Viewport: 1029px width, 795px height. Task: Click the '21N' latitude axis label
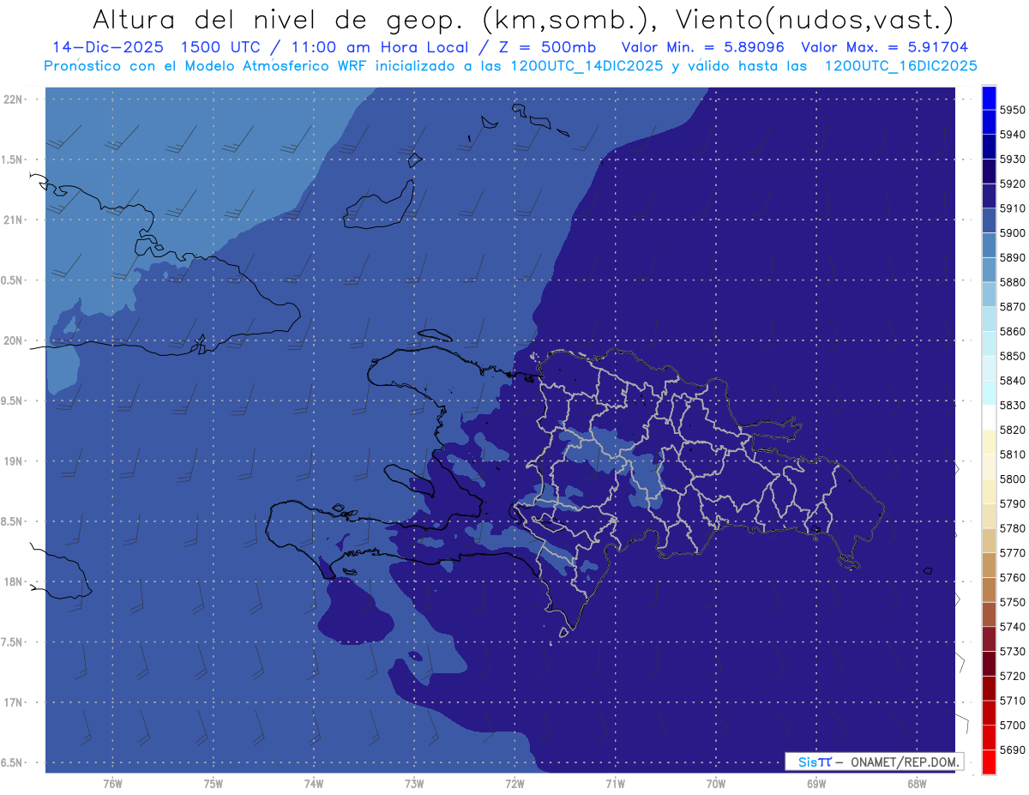tap(13, 220)
